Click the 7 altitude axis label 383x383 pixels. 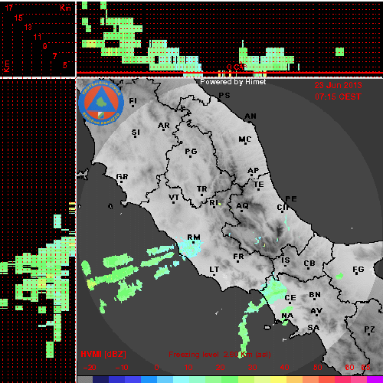[55, 56]
